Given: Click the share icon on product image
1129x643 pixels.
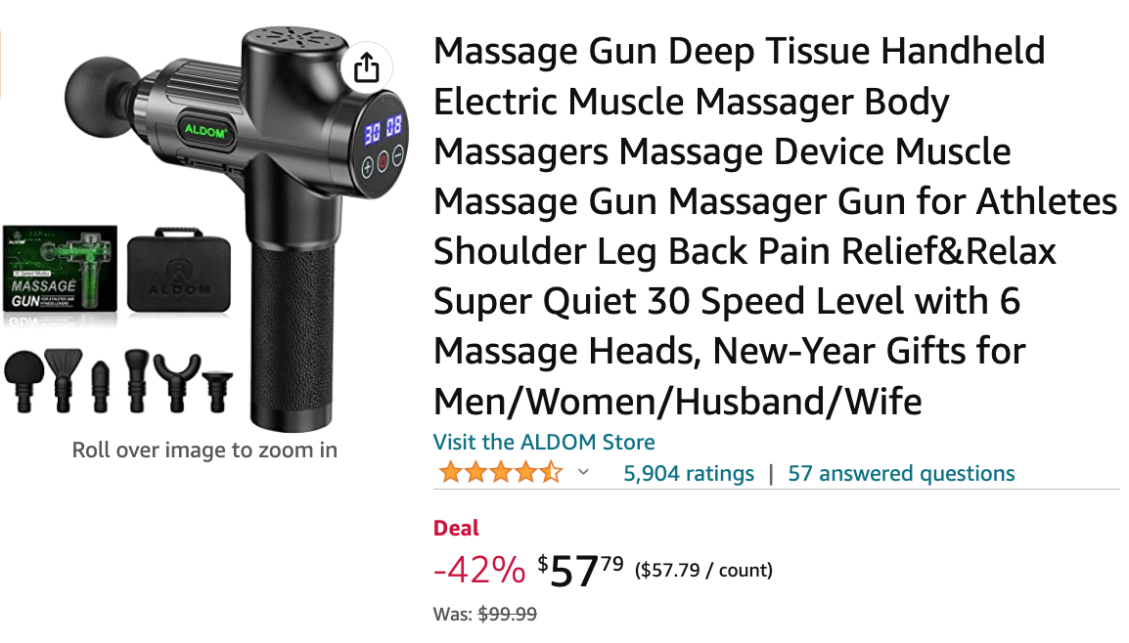Looking at the screenshot, I should click(367, 69).
